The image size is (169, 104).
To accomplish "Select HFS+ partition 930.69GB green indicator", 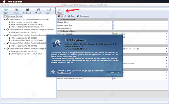I will (9, 25).
